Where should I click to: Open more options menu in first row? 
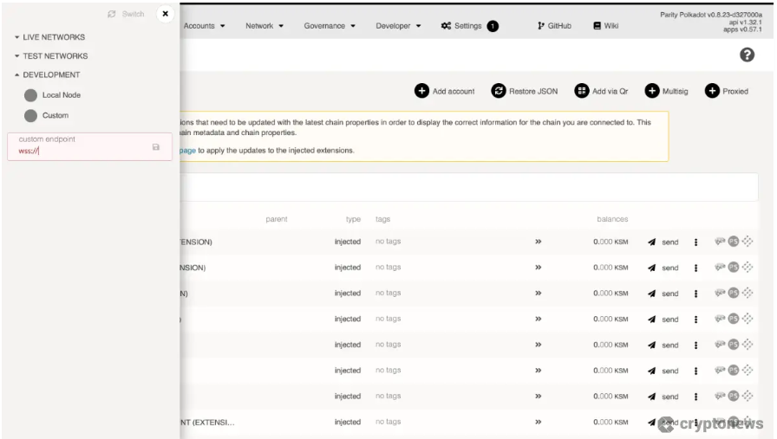click(695, 242)
